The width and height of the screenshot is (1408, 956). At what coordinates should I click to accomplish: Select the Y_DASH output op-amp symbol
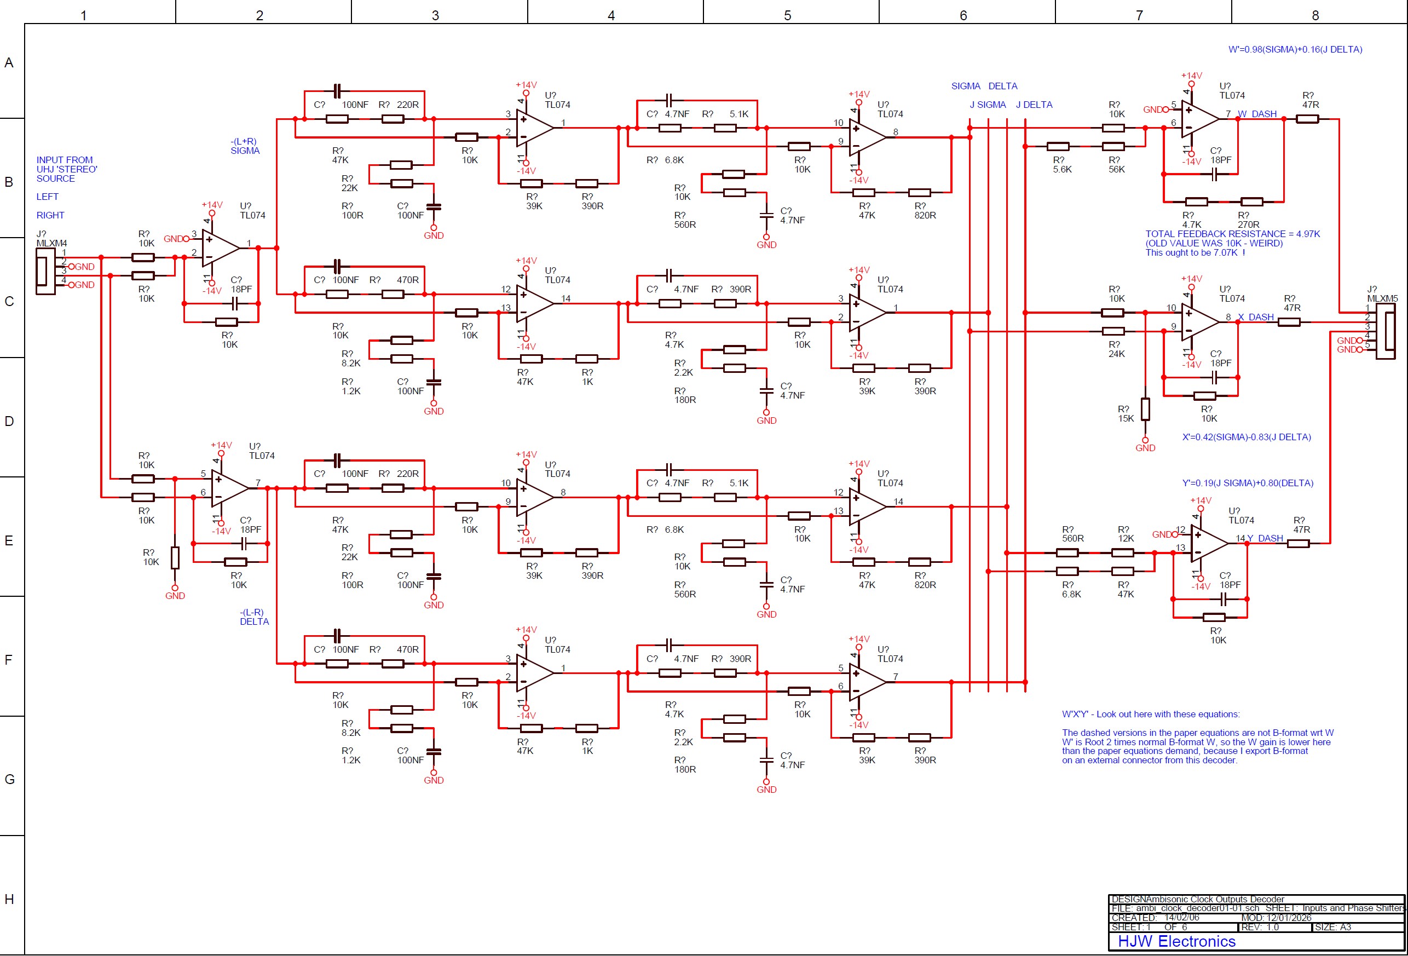tap(1208, 543)
